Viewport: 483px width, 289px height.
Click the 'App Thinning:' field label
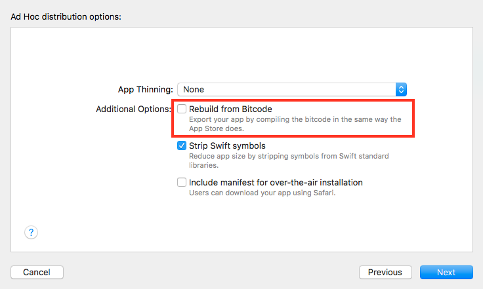tap(145, 89)
